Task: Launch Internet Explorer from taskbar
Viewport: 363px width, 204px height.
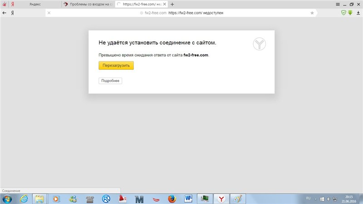Action: (24, 199)
